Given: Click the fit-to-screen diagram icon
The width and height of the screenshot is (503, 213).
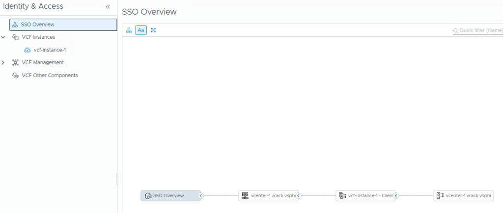Looking at the screenshot, I should [x=153, y=30].
